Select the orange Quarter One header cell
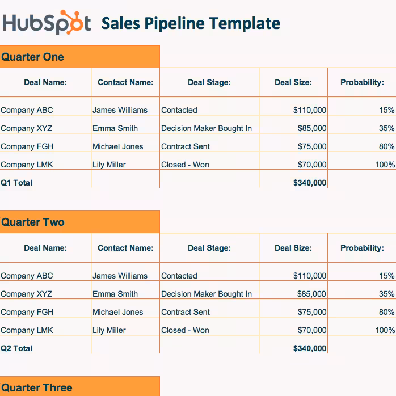Image resolution: width=396 pixels, height=396 pixels. (79, 57)
